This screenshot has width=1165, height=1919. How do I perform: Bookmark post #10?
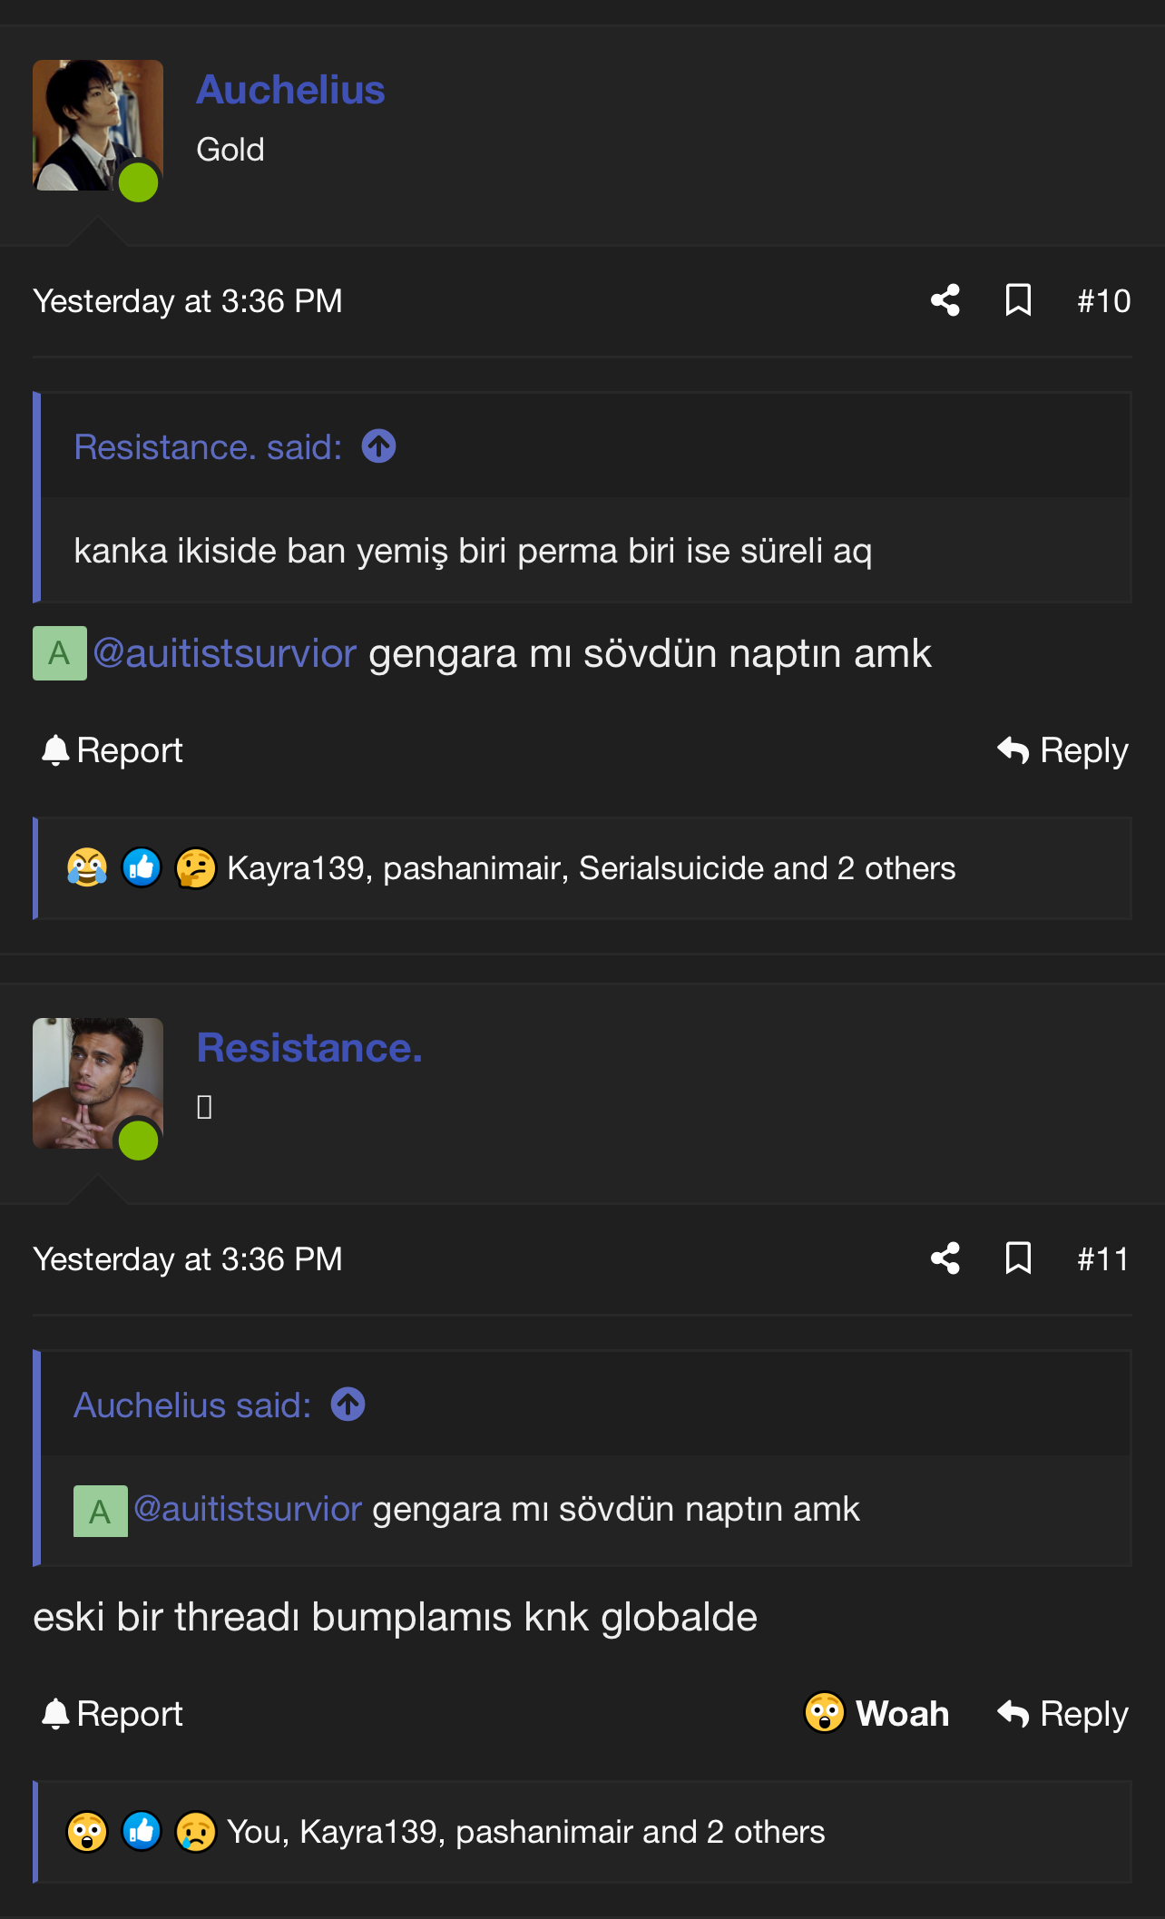click(x=1018, y=300)
